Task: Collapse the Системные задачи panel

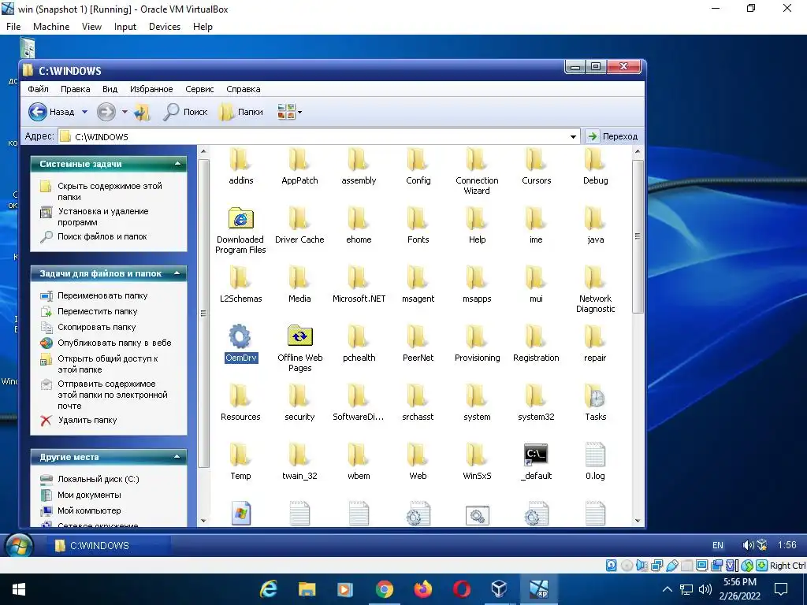Action: 177,164
